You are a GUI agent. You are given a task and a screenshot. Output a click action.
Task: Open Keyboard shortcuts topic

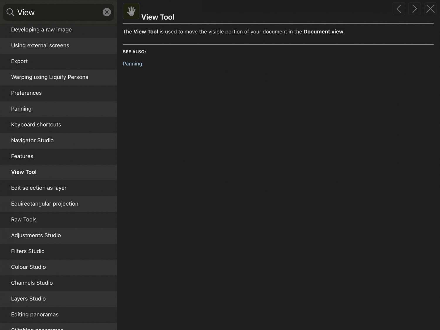pyautogui.click(x=36, y=125)
